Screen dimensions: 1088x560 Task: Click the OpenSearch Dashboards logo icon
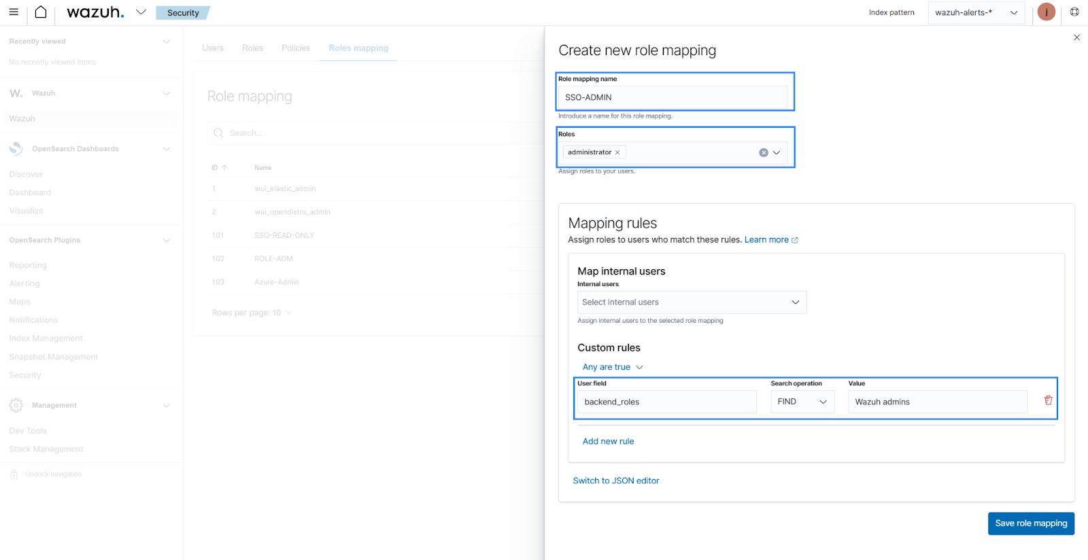16,148
